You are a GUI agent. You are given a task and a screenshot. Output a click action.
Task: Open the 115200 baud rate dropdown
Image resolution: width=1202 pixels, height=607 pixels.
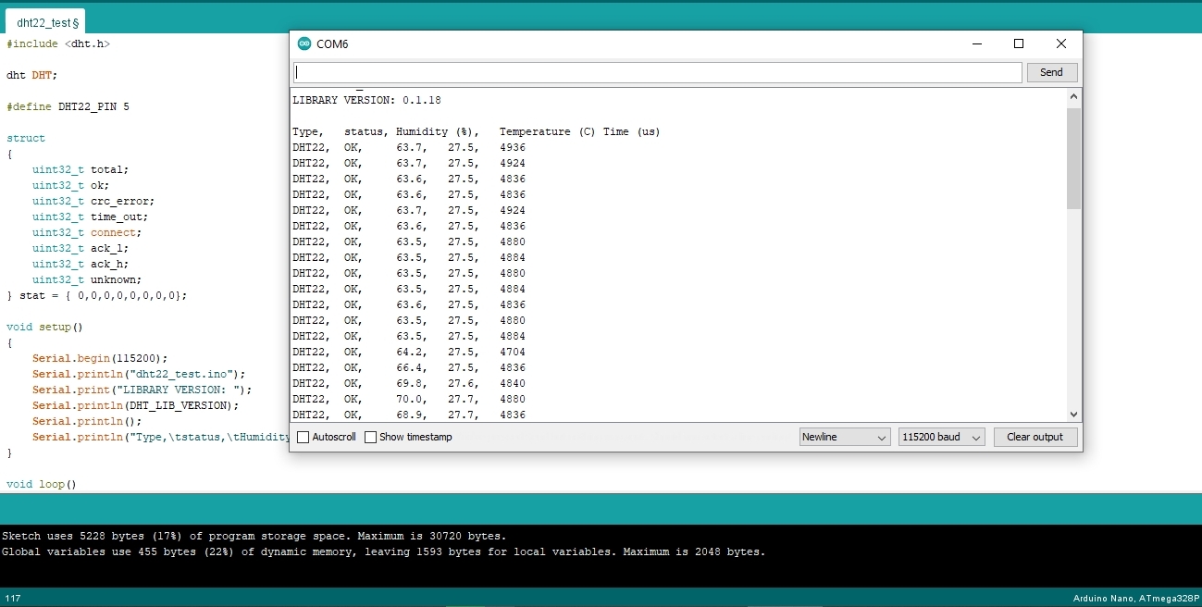941,437
